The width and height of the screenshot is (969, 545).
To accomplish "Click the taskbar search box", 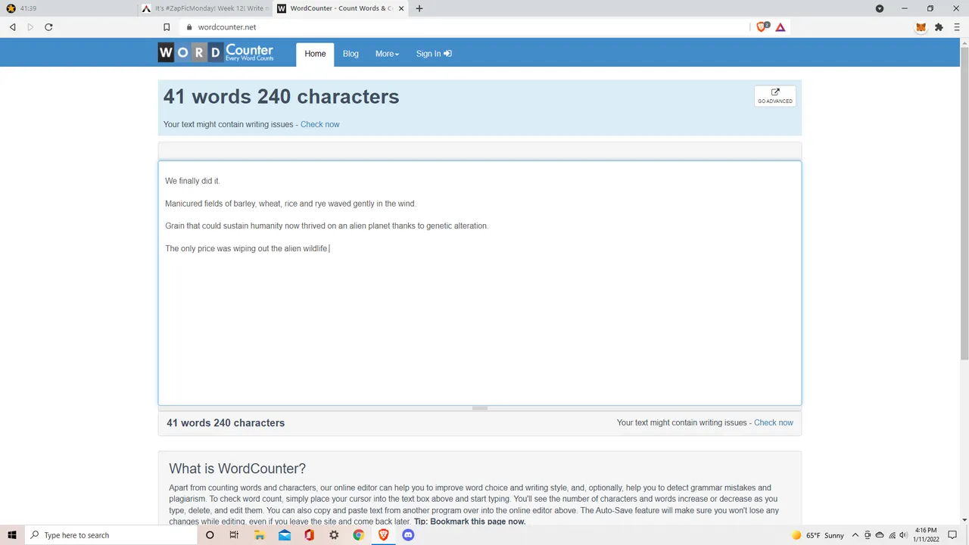I will 111,535.
